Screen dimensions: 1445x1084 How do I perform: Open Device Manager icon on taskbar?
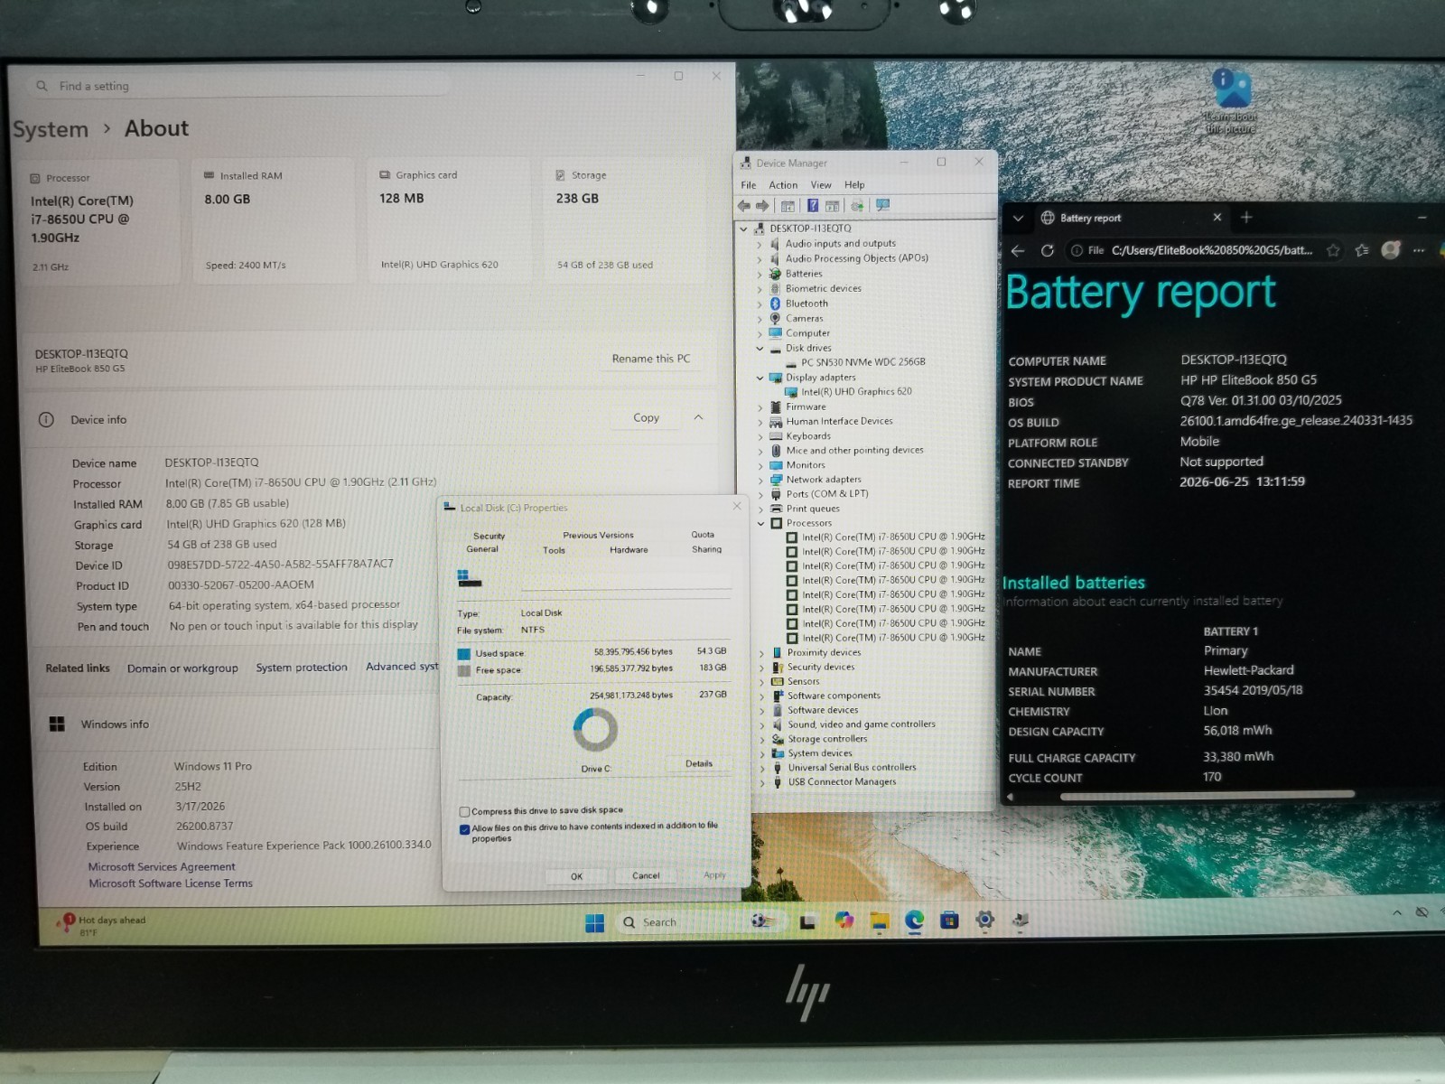point(1021,920)
